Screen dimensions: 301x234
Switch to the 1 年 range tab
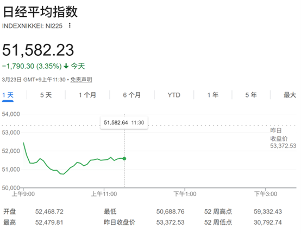click(213, 95)
